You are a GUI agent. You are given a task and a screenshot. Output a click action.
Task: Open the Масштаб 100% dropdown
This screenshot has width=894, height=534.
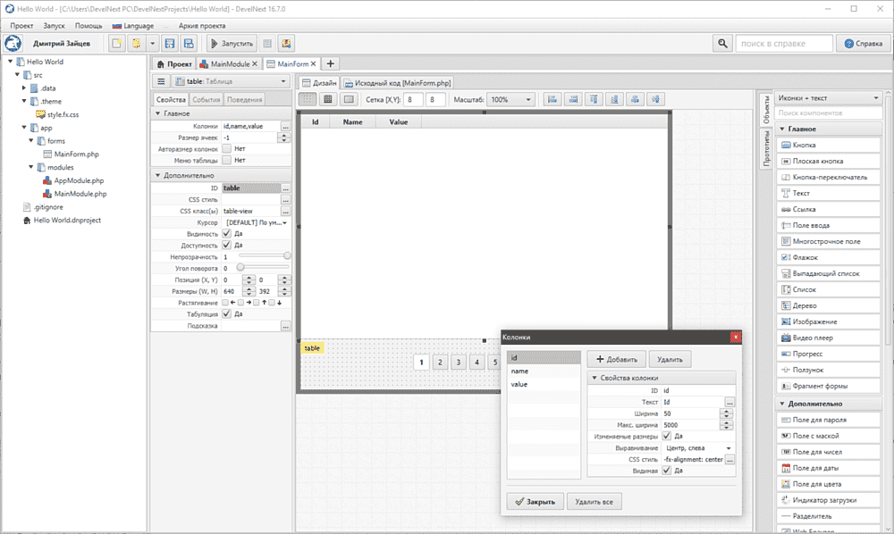511,99
